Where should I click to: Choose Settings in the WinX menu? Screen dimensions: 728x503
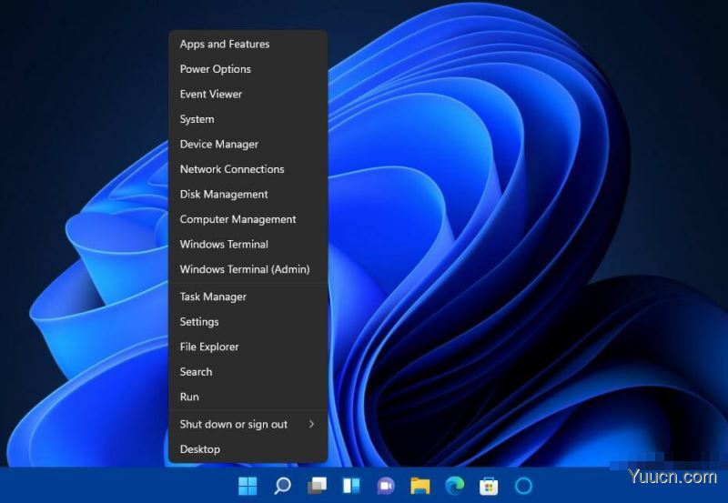248,322
